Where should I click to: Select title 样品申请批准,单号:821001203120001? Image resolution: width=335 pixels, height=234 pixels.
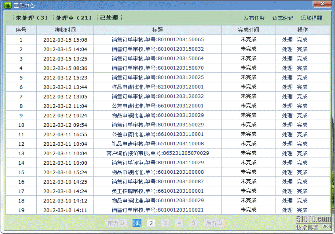(x=158, y=87)
